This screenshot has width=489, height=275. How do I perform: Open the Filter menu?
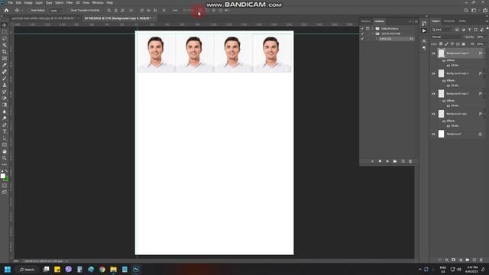[70, 2]
